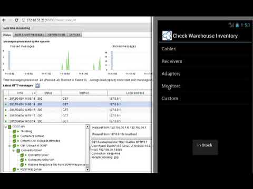Click the REST API node icon
The width and height of the screenshot is (253, 189).
[9, 127]
